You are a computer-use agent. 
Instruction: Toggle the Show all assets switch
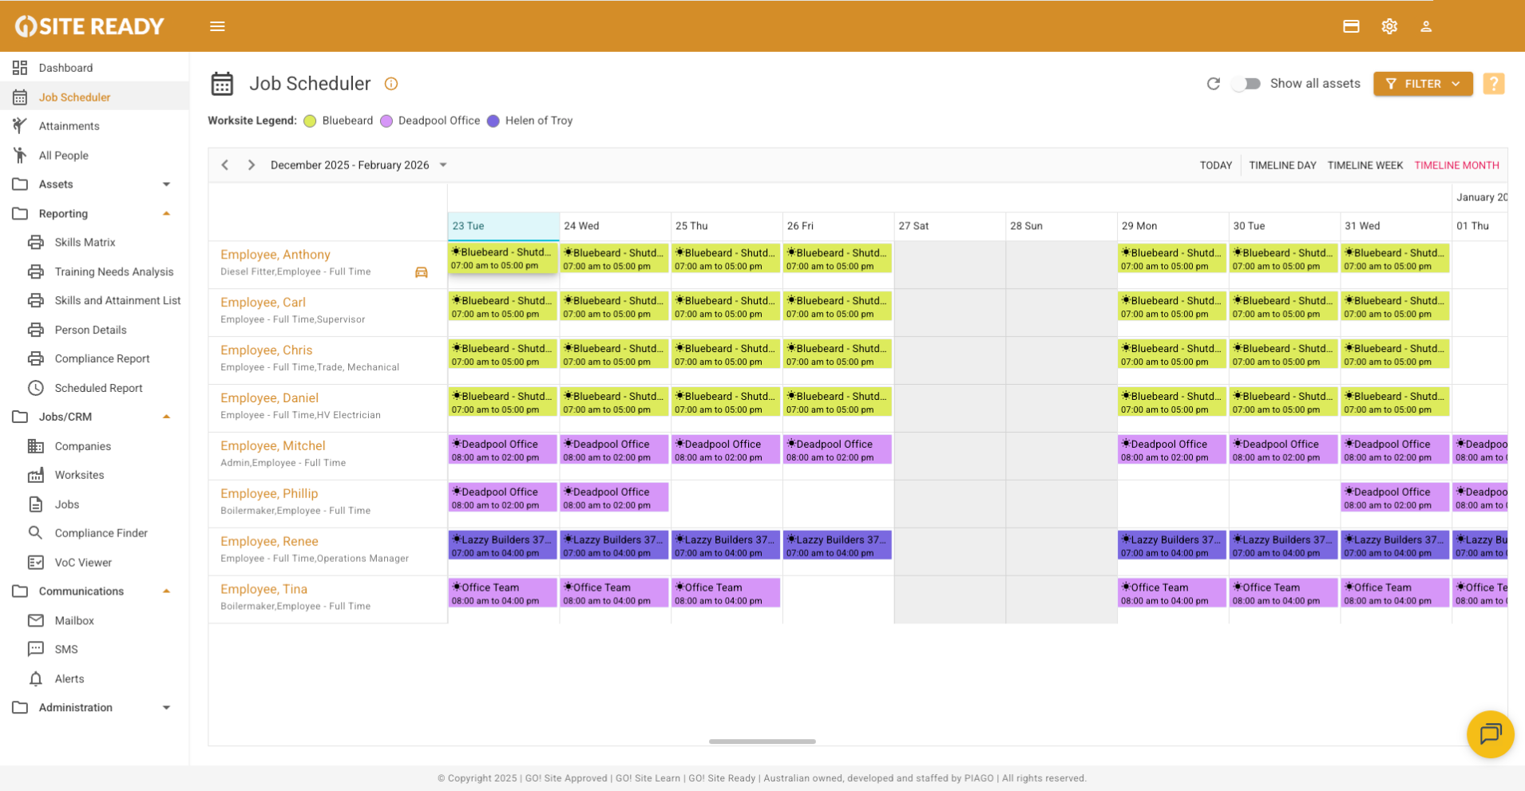[1246, 84]
